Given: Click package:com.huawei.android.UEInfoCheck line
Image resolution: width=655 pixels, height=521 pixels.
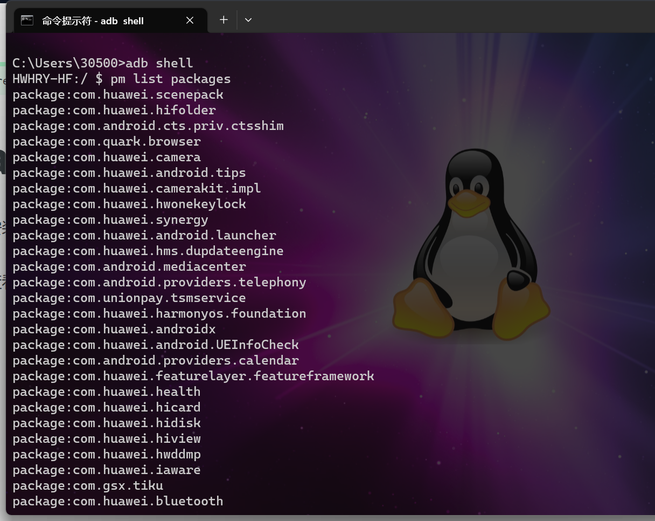Looking at the screenshot, I should 156,345.
